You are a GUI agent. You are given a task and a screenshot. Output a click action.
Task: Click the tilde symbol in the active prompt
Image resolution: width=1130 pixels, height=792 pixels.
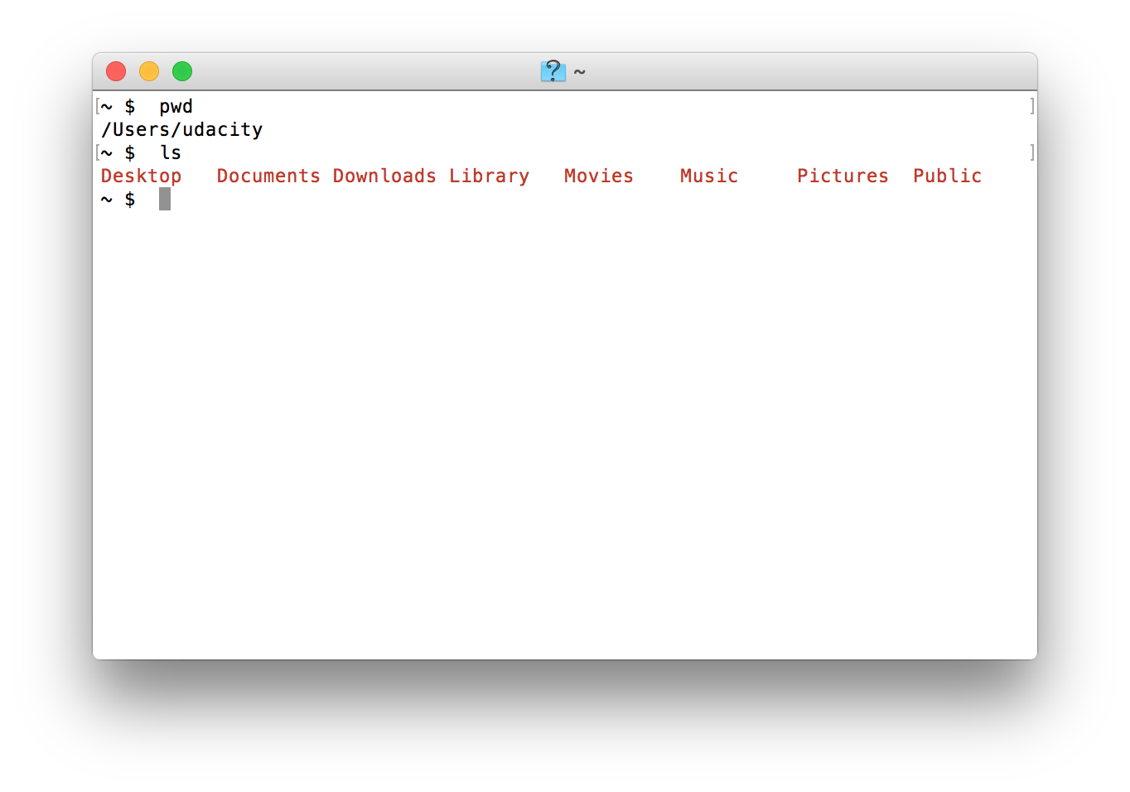tap(104, 199)
